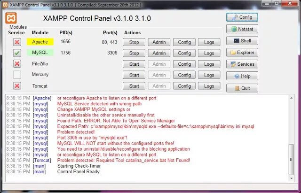
Task: Open MySQL Admin
Action: [159, 53]
